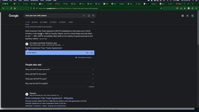
Task: Send Feedback on People also ask
Action: tap(91, 87)
